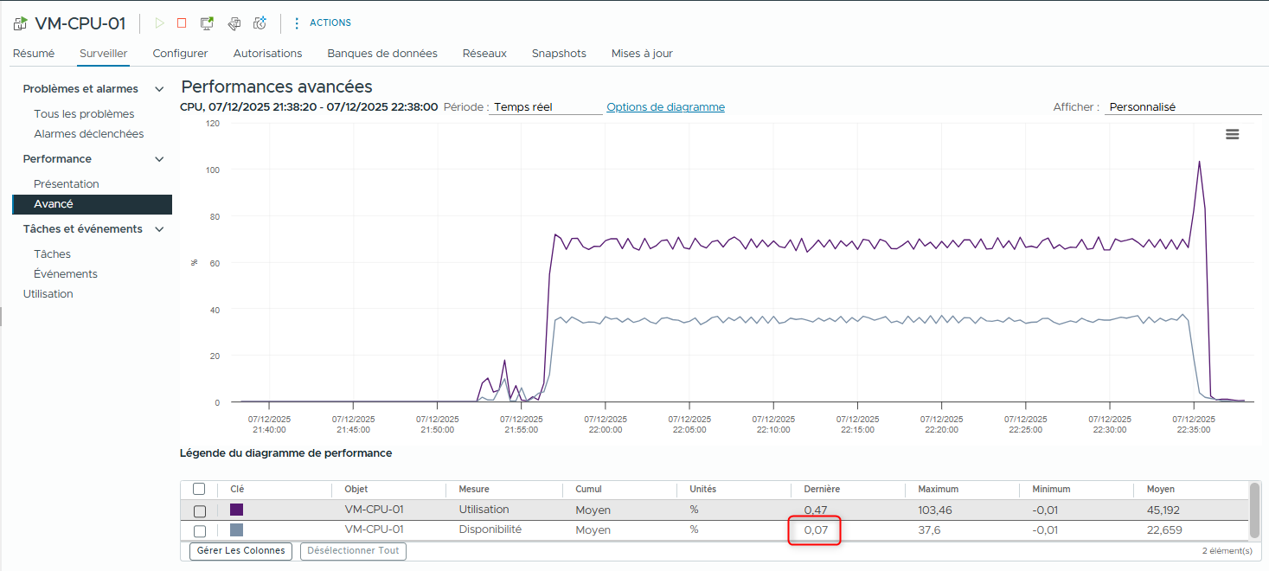The width and height of the screenshot is (1269, 571).
Task: Toggle the Disponibilité row checkbox
Action: [200, 530]
